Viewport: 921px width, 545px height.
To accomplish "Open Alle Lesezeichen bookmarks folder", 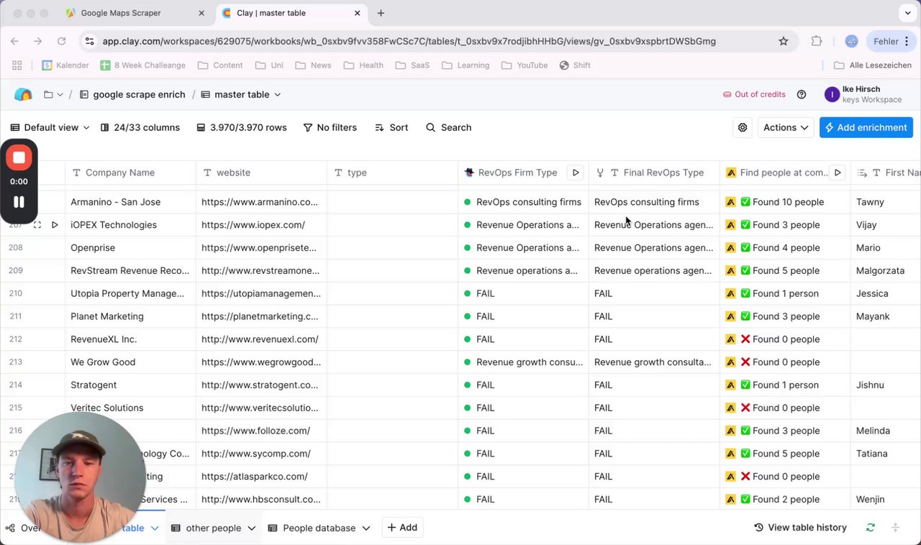I will pos(873,65).
